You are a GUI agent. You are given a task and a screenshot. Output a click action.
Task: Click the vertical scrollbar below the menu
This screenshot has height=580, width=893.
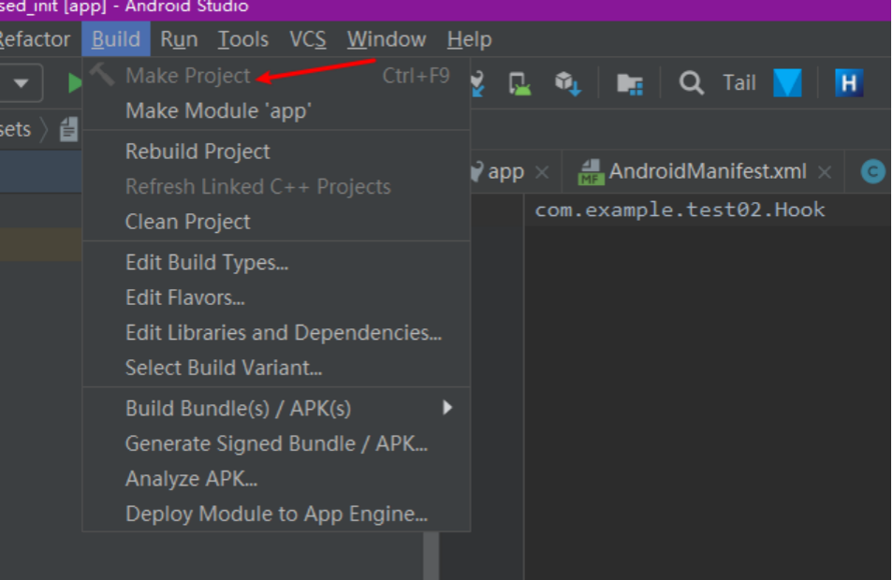pyautogui.click(x=432, y=556)
